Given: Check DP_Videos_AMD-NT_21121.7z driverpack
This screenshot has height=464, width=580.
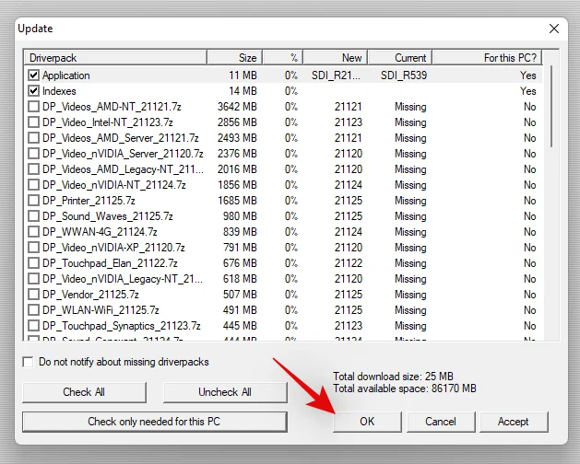Looking at the screenshot, I should coord(34,107).
